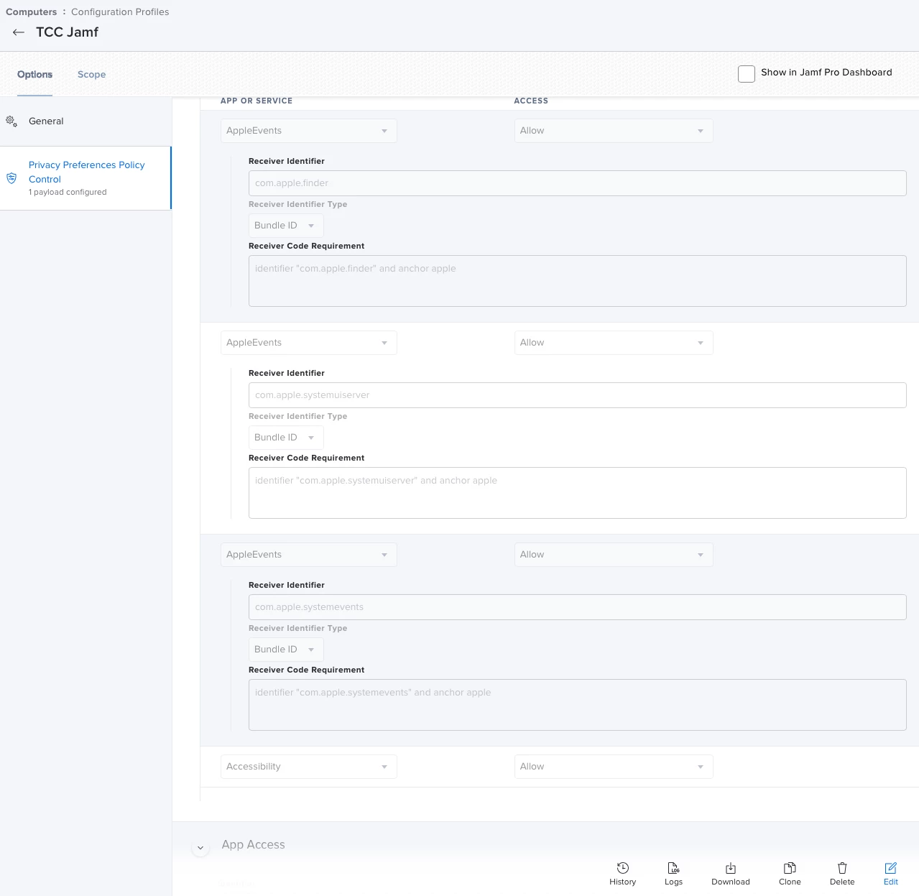Select Privacy Preferences Policy Control payload
This screenshot has height=896, width=919.
click(x=86, y=178)
